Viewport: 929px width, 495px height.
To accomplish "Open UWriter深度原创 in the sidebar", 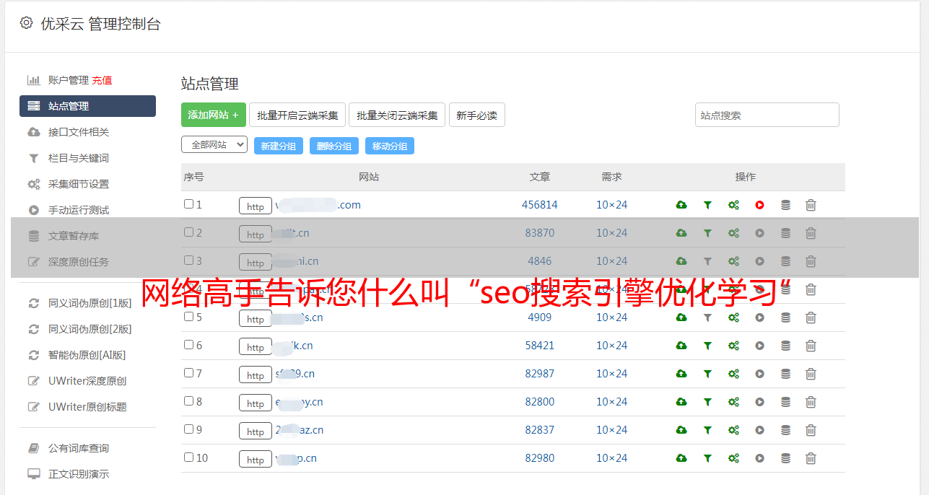I will 87,381.
